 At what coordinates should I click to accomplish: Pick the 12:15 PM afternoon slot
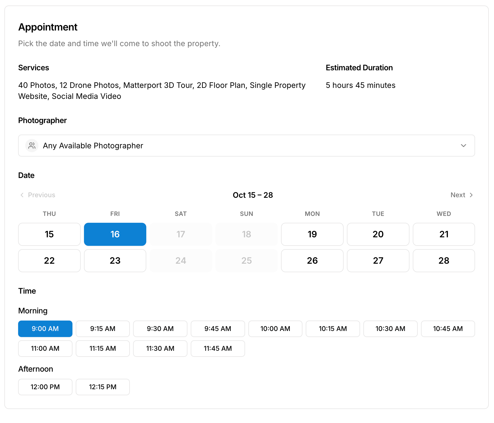coord(103,387)
